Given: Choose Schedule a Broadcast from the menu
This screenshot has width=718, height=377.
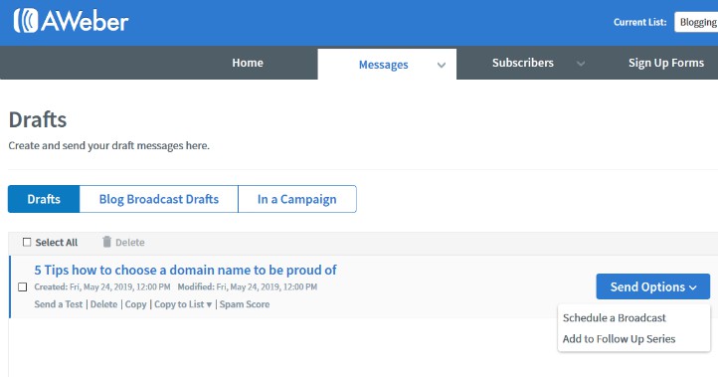Looking at the screenshot, I should click(614, 318).
